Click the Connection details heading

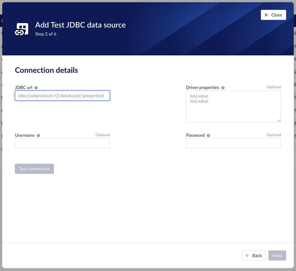pyautogui.click(x=46, y=70)
